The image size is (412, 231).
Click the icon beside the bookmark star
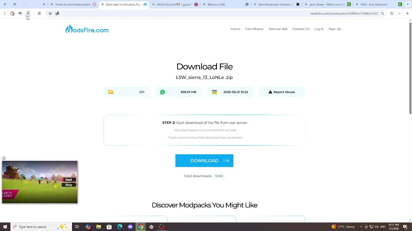pyautogui.click(x=57, y=13)
